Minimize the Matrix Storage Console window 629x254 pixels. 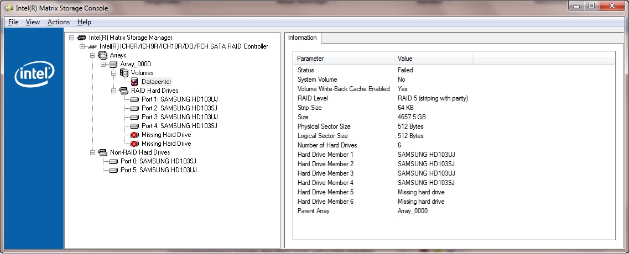[577, 6]
